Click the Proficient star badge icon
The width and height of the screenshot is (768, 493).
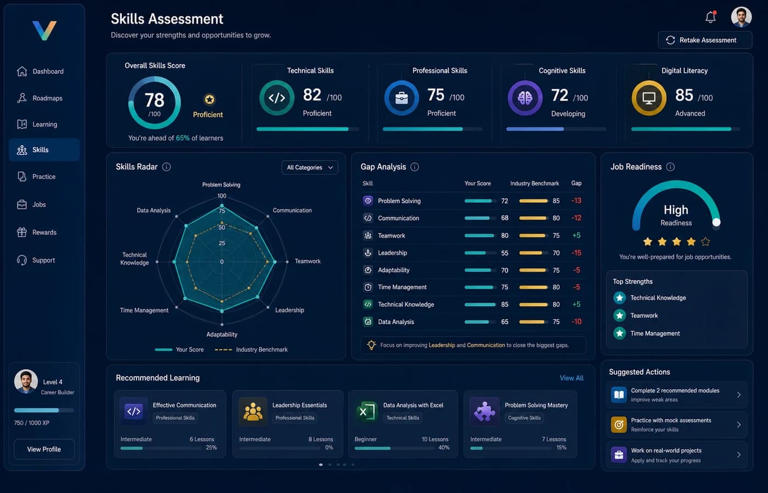(x=209, y=100)
